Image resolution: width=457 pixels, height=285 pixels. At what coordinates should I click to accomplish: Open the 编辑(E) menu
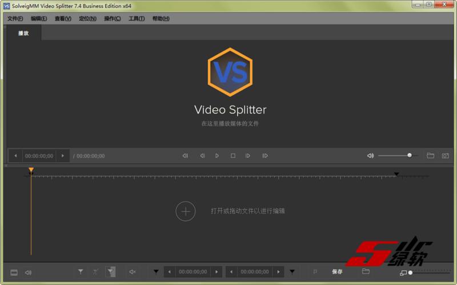click(39, 19)
